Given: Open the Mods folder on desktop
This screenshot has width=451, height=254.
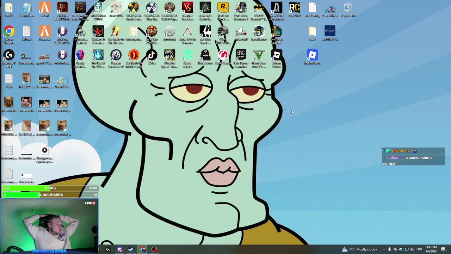Looking at the screenshot, I should click(x=9, y=10).
